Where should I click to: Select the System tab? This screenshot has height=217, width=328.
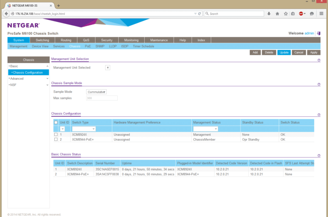[19, 40]
